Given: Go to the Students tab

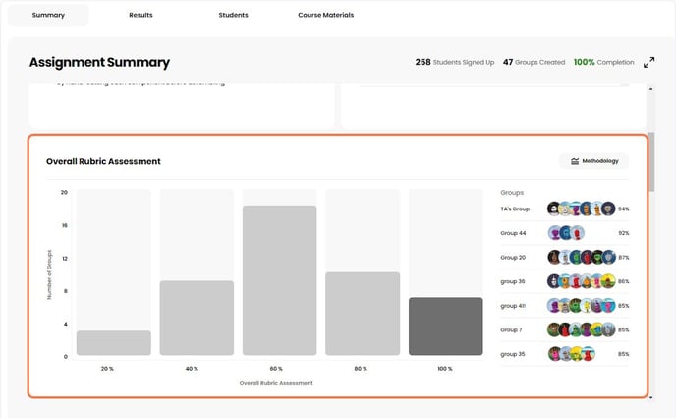Looking at the screenshot, I should pyautogui.click(x=233, y=15).
